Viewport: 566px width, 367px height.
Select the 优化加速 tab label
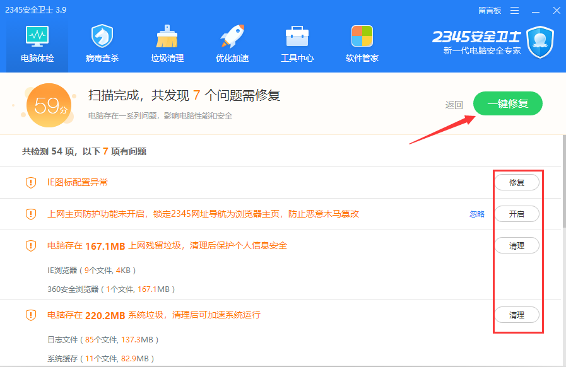click(x=232, y=58)
